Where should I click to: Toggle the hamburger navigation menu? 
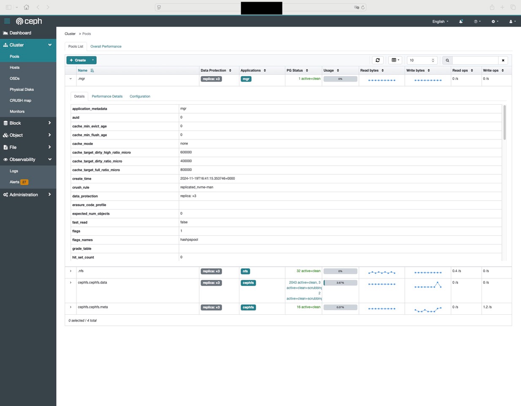pos(7,21)
